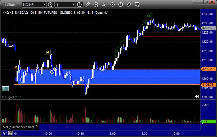Click the 10:00 time axis label
Viewport: 217px width, 137px height.
coord(48,134)
